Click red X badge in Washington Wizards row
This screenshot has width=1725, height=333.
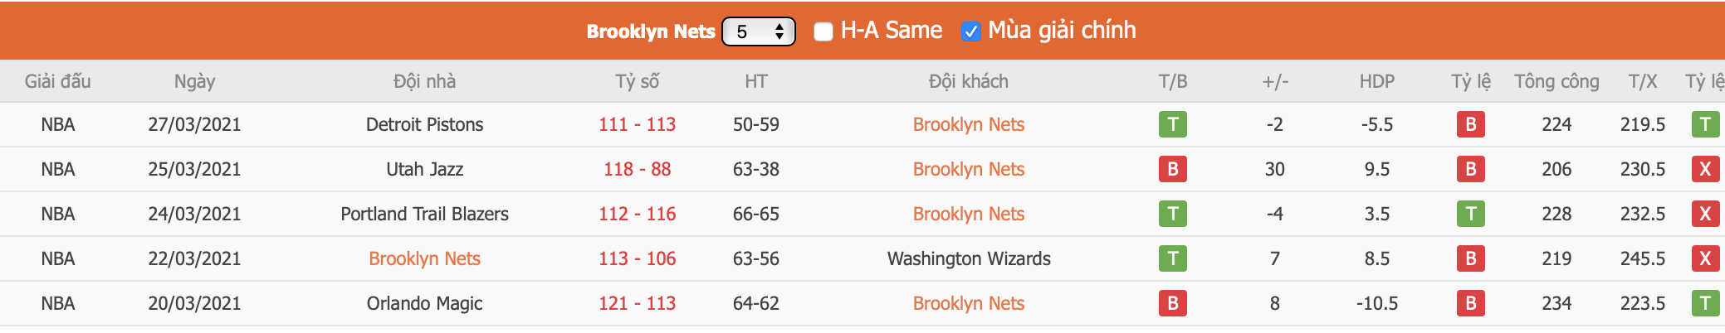[x=1705, y=258]
